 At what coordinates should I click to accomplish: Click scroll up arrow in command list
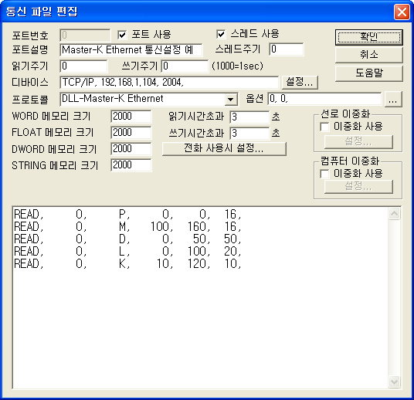tap(394, 214)
